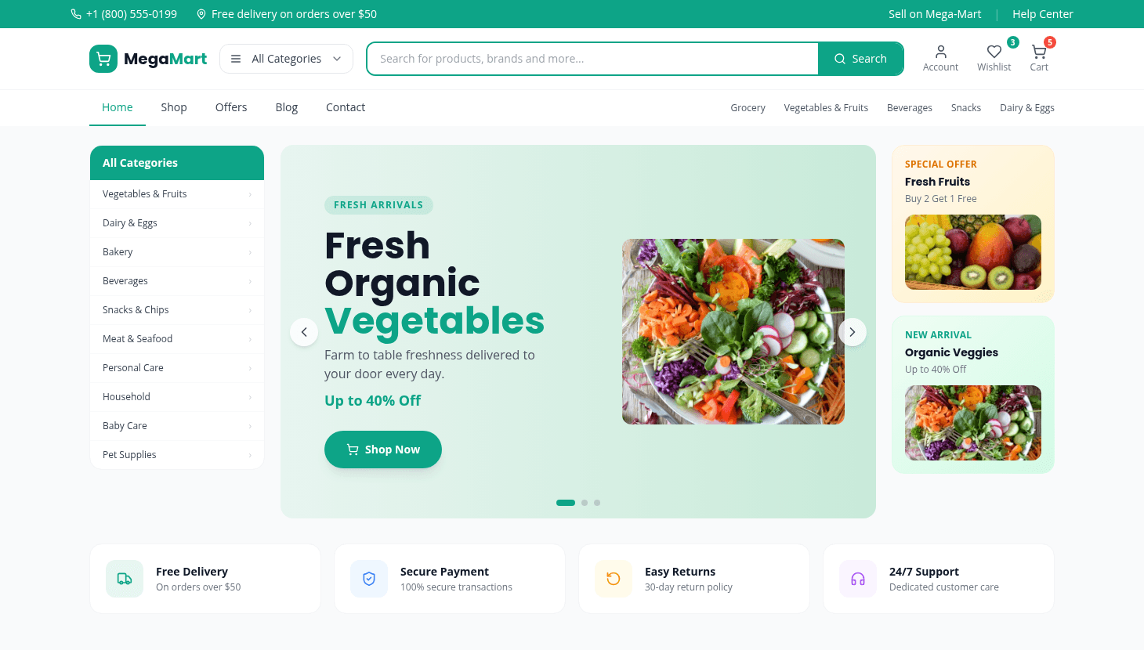Focus the product search input field
This screenshot has height=650, width=1144.
(593, 59)
